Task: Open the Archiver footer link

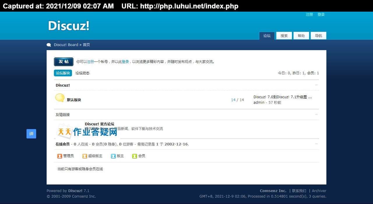Action: click(x=319, y=191)
